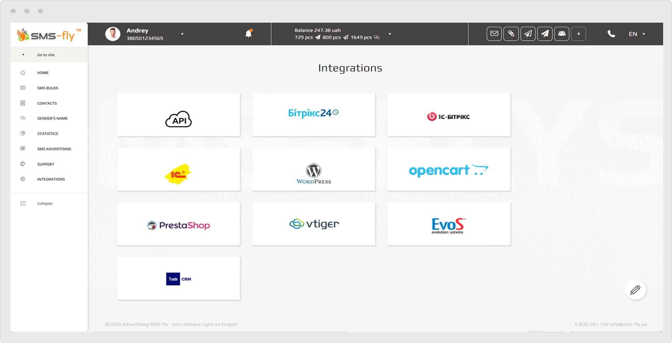The height and width of the screenshot is (343, 672).
Task: Click the Integrations page heading
Action: point(350,68)
